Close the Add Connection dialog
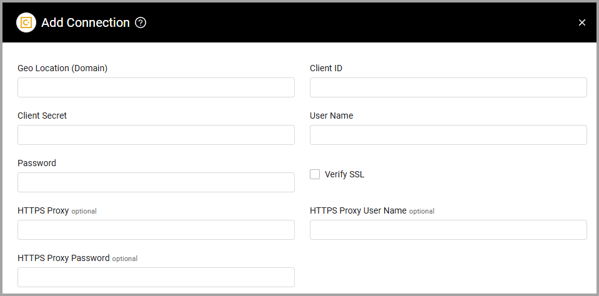This screenshot has height=296, width=599. pyautogui.click(x=582, y=22)
